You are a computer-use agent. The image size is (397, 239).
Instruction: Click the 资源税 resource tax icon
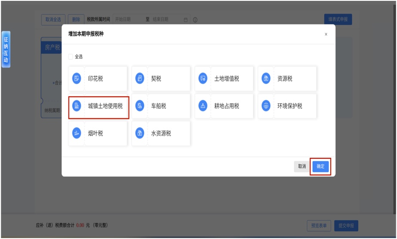pyautogui.click(x=266, y=79)
